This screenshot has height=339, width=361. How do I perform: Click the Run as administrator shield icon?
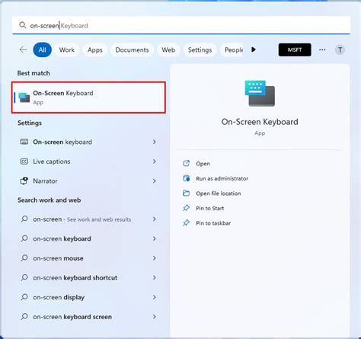point(187,178)
